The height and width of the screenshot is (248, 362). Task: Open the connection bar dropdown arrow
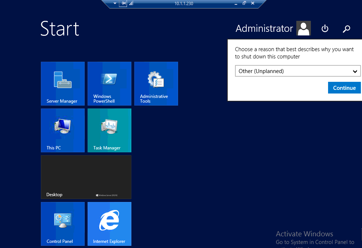point(115,3)
